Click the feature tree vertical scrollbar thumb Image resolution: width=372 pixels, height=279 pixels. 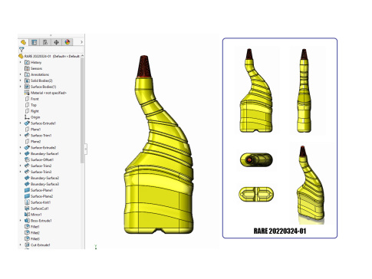pyautogui.click(x=82, y=110)
